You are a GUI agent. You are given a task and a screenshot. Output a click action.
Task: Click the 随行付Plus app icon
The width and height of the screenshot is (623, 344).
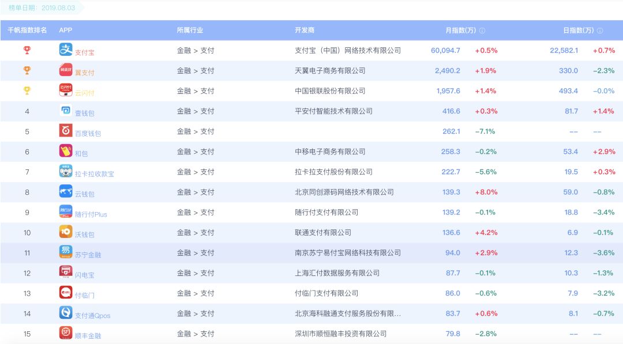point(66,211)
